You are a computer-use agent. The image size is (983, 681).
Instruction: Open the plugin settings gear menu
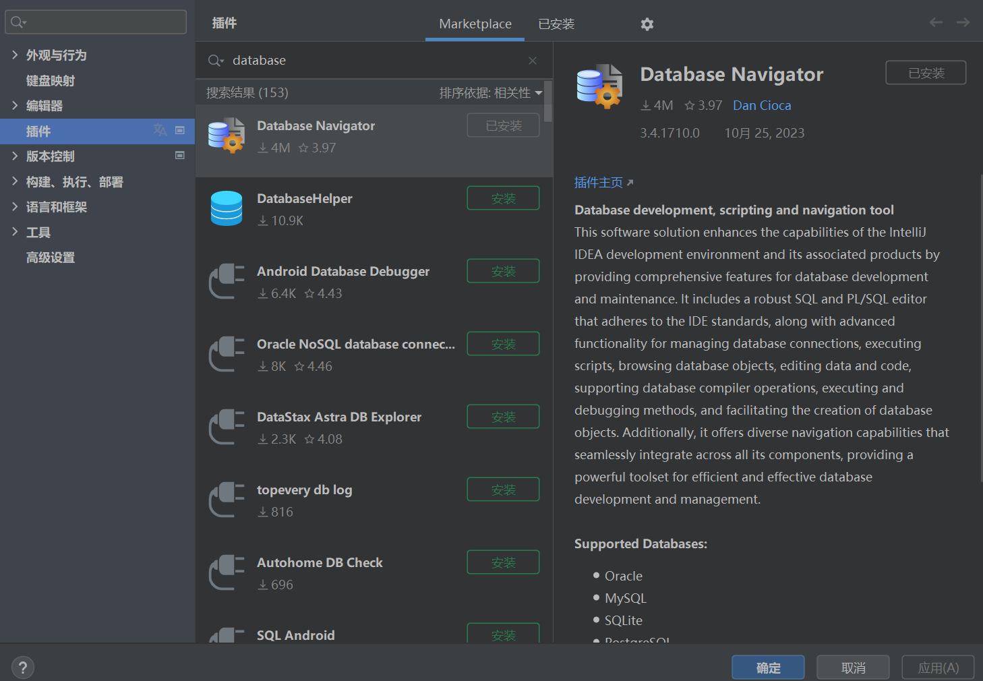647,24
